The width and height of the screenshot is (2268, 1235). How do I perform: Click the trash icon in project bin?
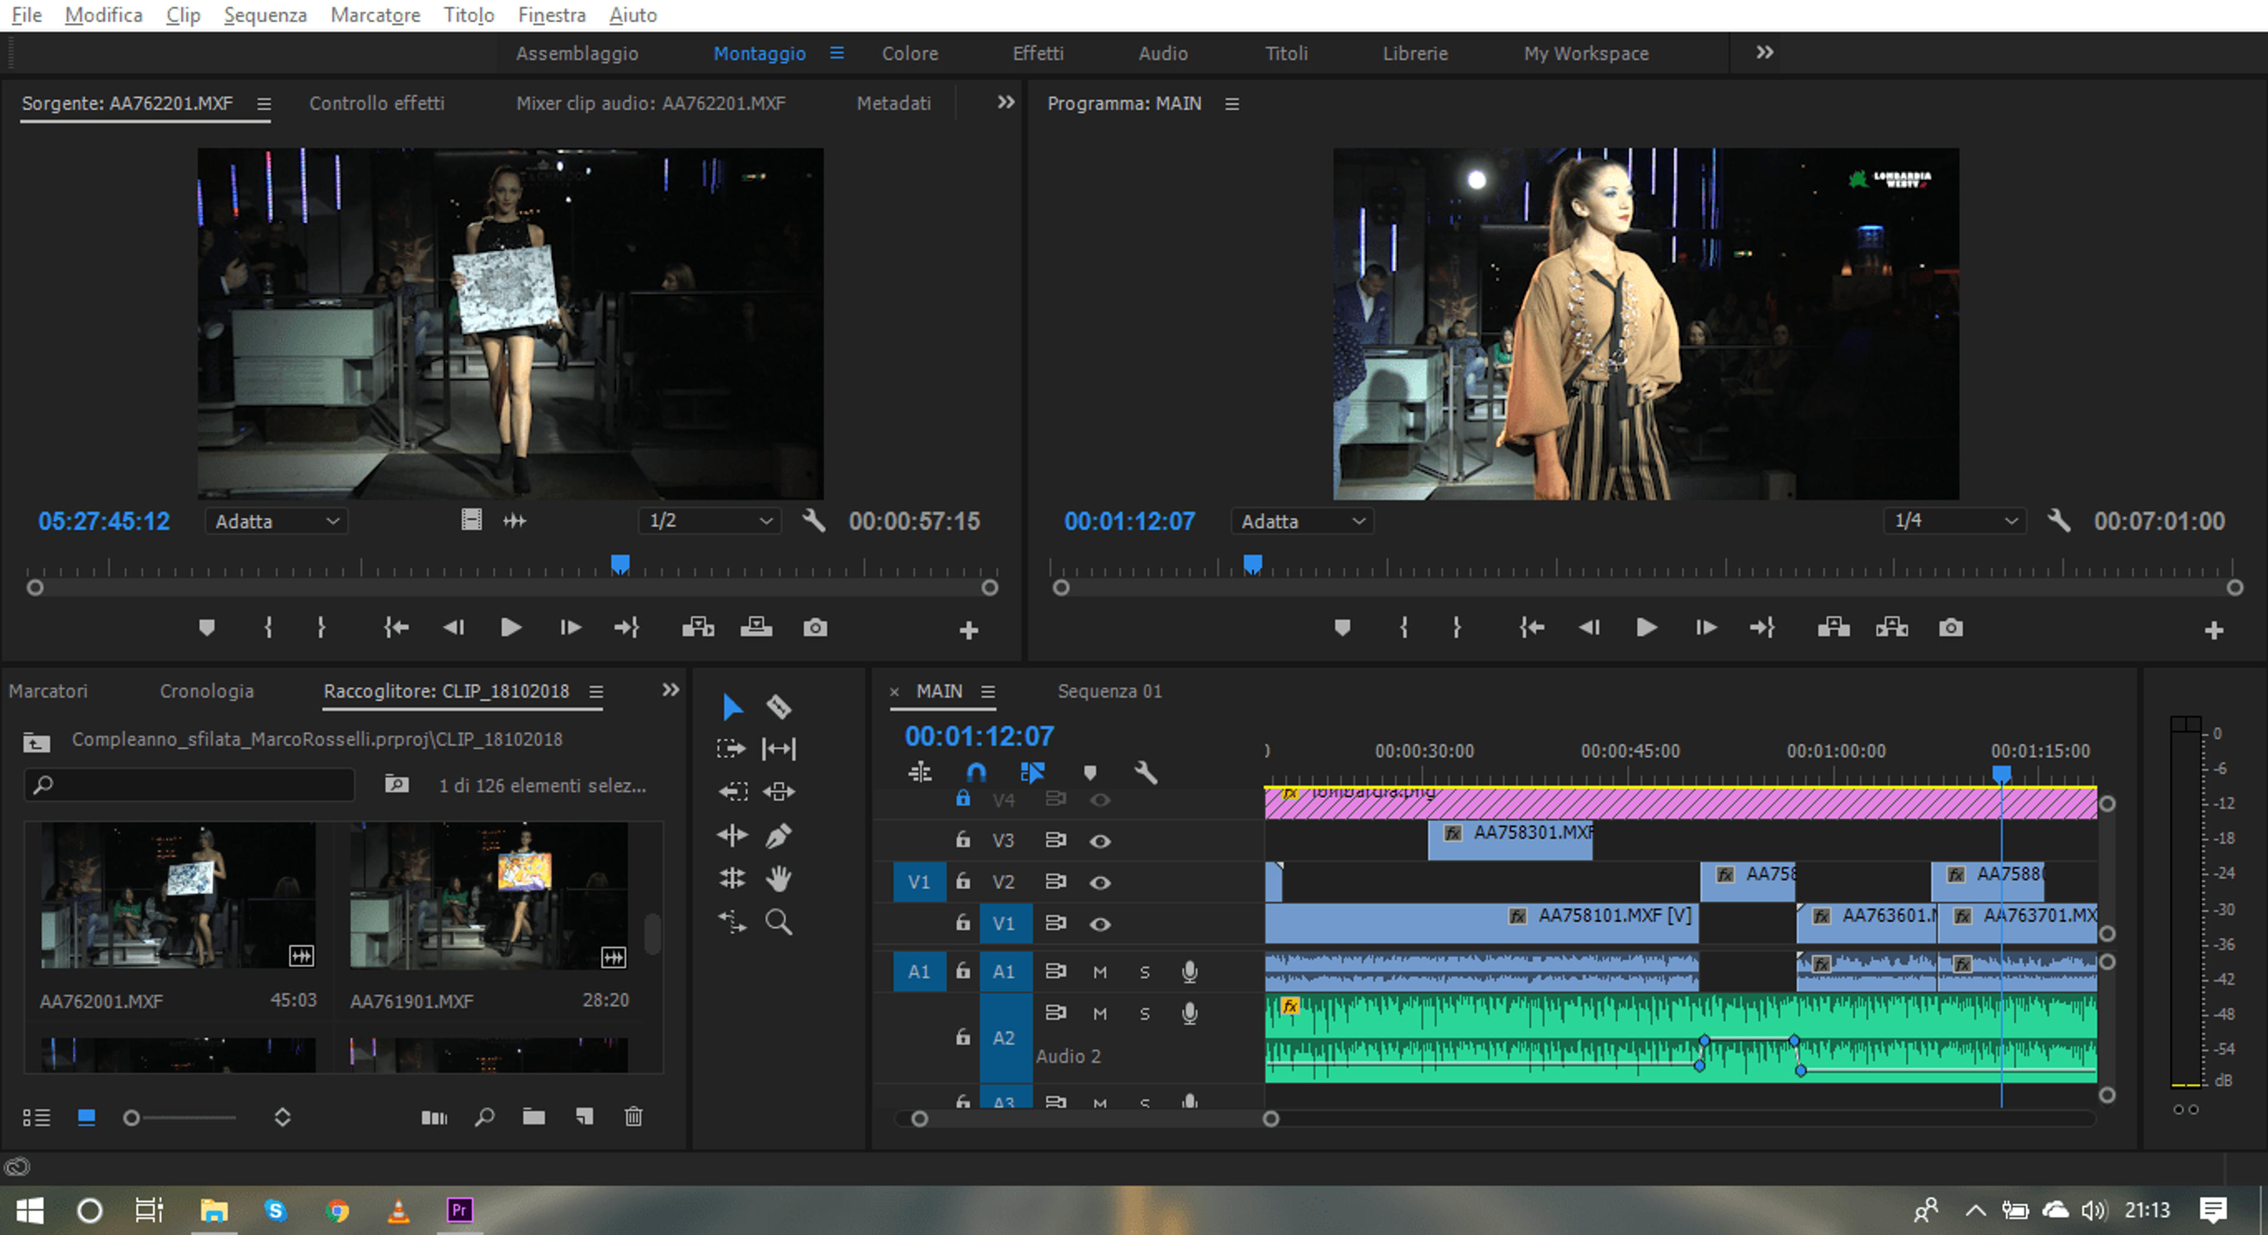pos(634,1116)
